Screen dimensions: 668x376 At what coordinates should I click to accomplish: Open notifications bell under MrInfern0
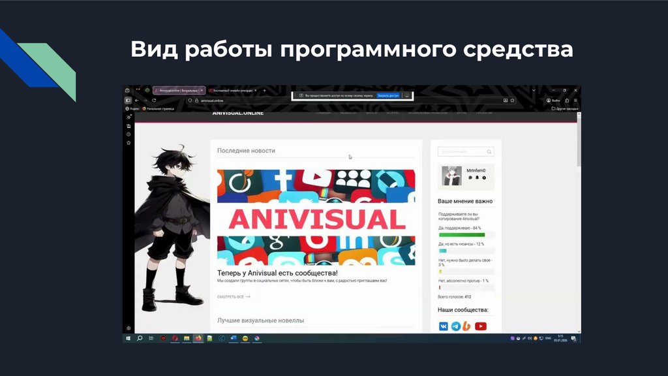(477, 178)
